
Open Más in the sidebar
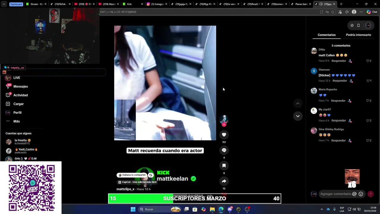[x=13, y=121]
